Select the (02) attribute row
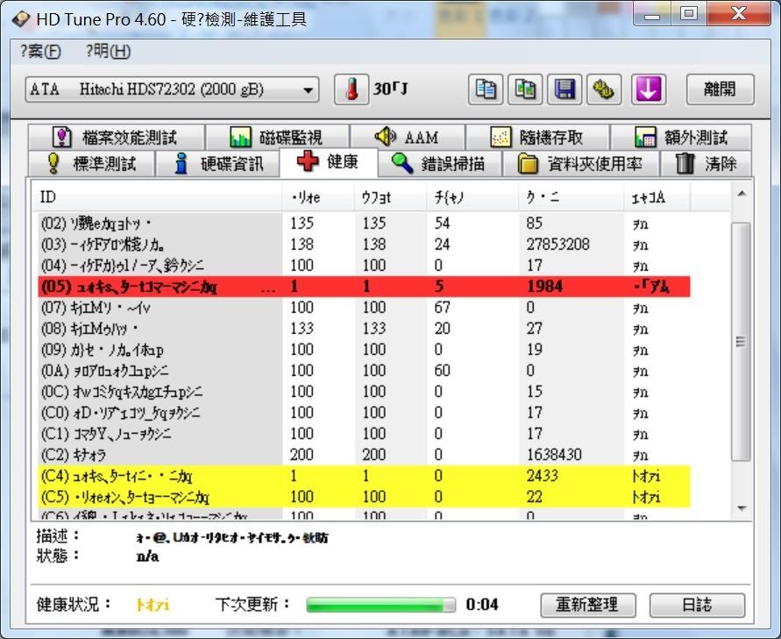The width and height of the screenshot is (781, 639). pos(364,224)
